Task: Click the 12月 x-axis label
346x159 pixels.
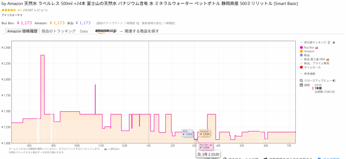Action: (125, 145)
